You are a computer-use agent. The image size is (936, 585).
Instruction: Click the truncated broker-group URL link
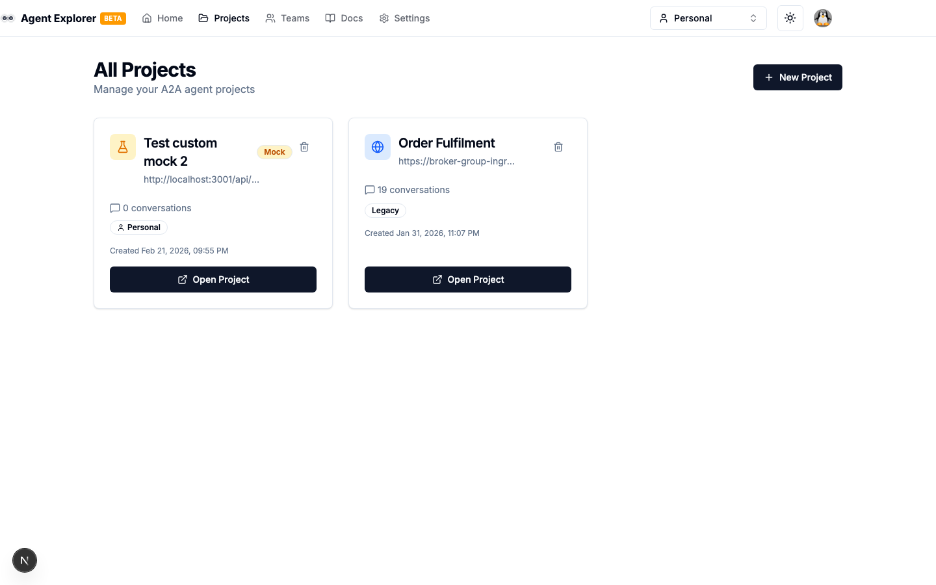456,161
